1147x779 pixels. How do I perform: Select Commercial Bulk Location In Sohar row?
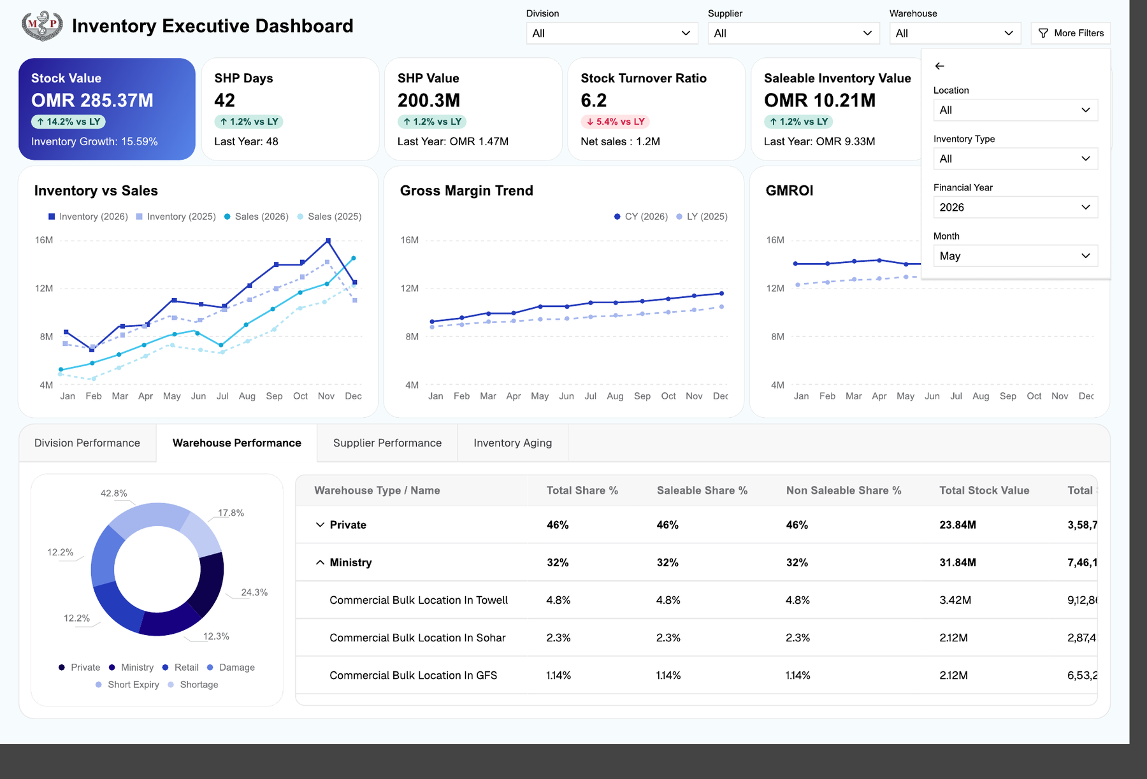pyautogui.click(x=696, y=638)
